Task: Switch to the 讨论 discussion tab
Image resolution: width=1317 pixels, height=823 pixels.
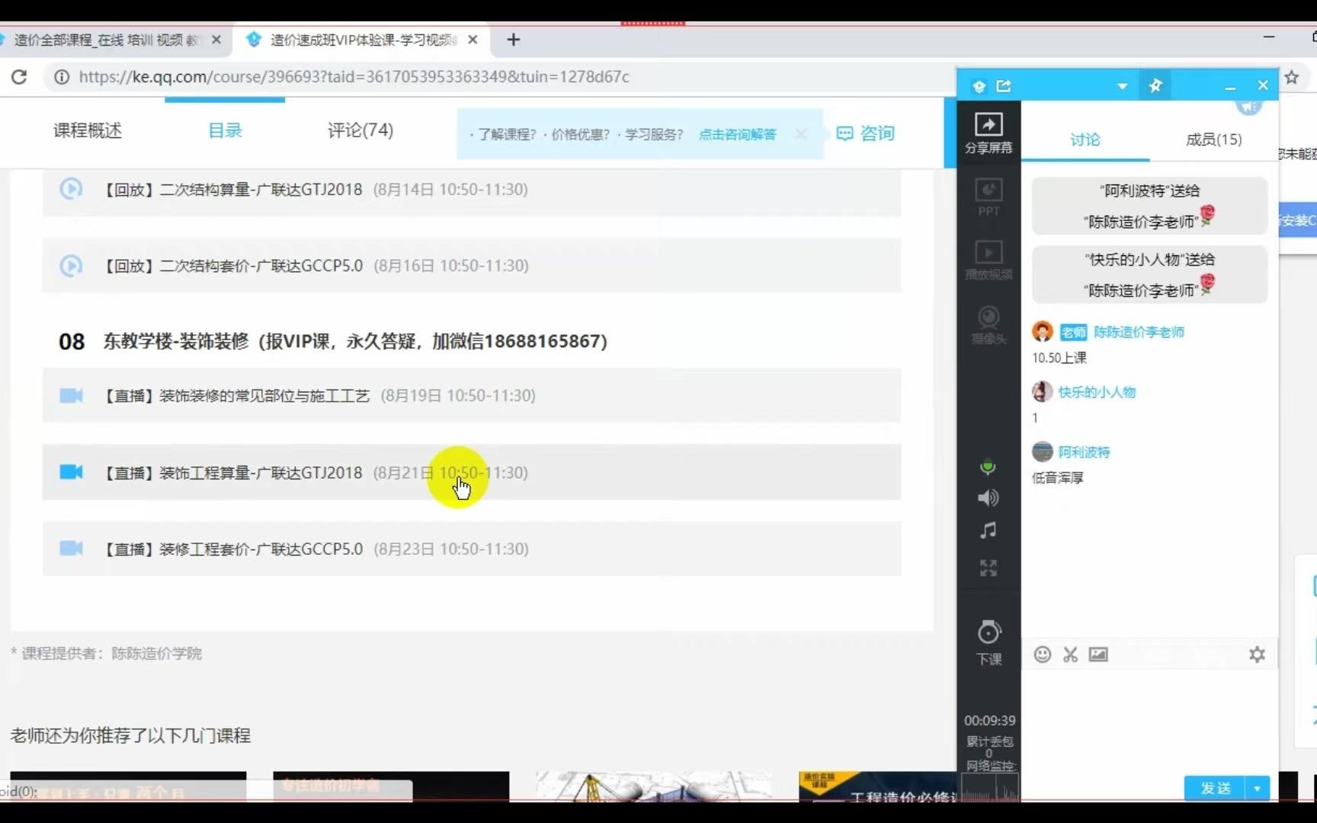Action: (1085, 139)
